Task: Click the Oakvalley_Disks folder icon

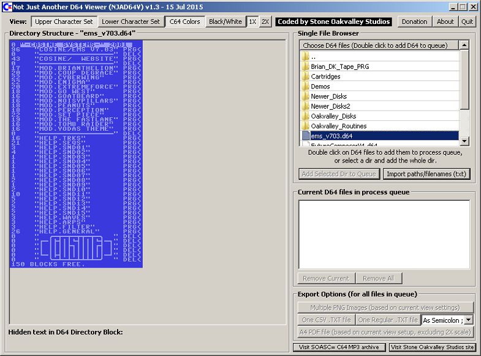Action: tap(305, 116)
